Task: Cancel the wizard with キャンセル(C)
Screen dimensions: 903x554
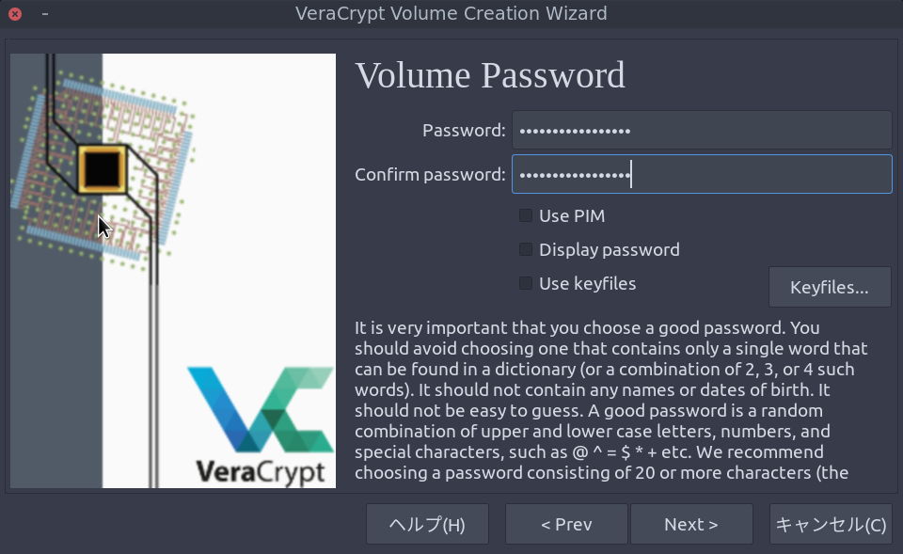Action: click(831, 523)
